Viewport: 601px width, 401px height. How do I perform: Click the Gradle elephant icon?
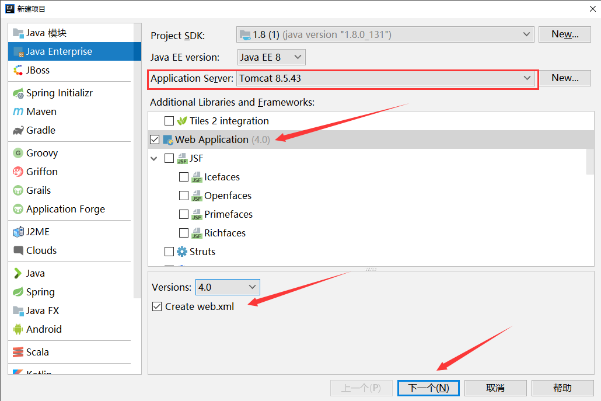click(x=18, y=131)
